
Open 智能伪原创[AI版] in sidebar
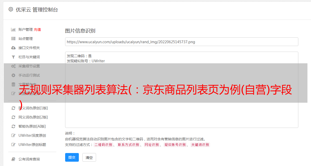coord(32,126)
